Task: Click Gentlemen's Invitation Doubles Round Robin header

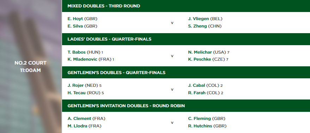Action: (x=186, y=106)
